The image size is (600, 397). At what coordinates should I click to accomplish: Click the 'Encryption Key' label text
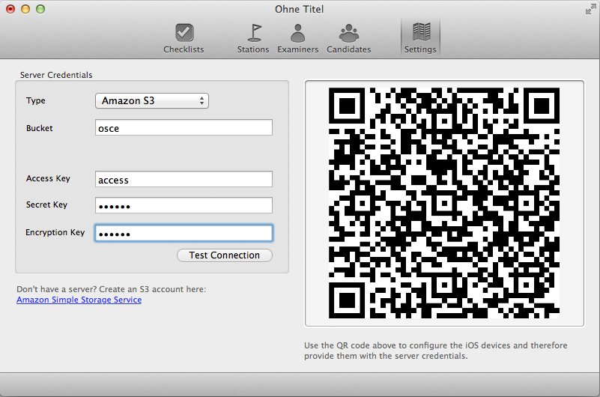pyautogui.click(x=55, y=232)
